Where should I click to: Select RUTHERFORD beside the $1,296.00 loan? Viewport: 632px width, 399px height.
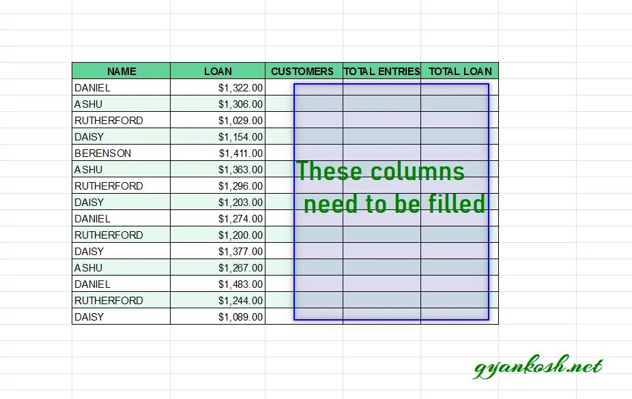[121, 186]
